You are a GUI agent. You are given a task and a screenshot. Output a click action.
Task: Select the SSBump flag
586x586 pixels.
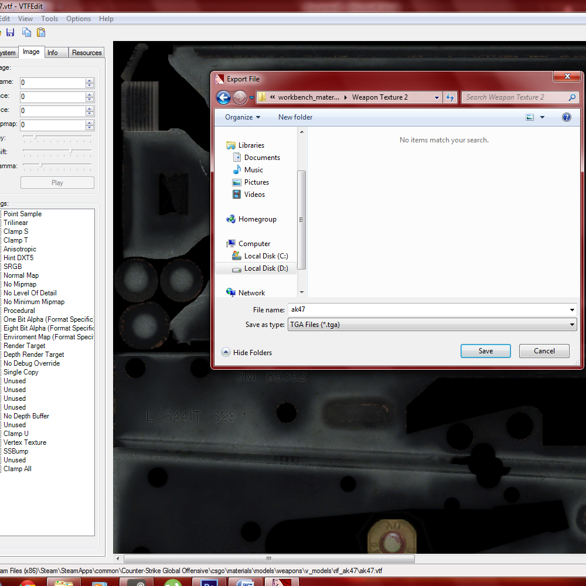pyautogui.click(x=16, y=451)
